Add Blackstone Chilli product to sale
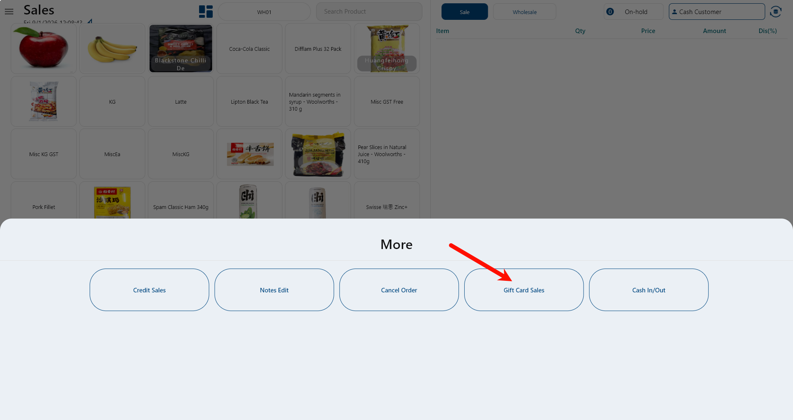 pos(181,48)
